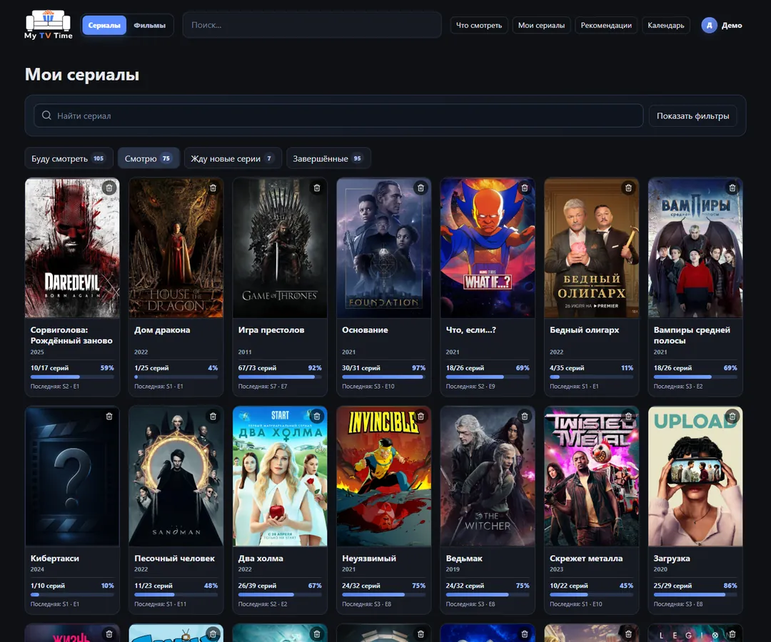Remove Twisted Metal using trash icon
The height and width of the screenshot is (642, 771).
tap(628, 416)
